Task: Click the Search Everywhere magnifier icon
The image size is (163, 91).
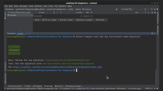Action: point(152,9)
